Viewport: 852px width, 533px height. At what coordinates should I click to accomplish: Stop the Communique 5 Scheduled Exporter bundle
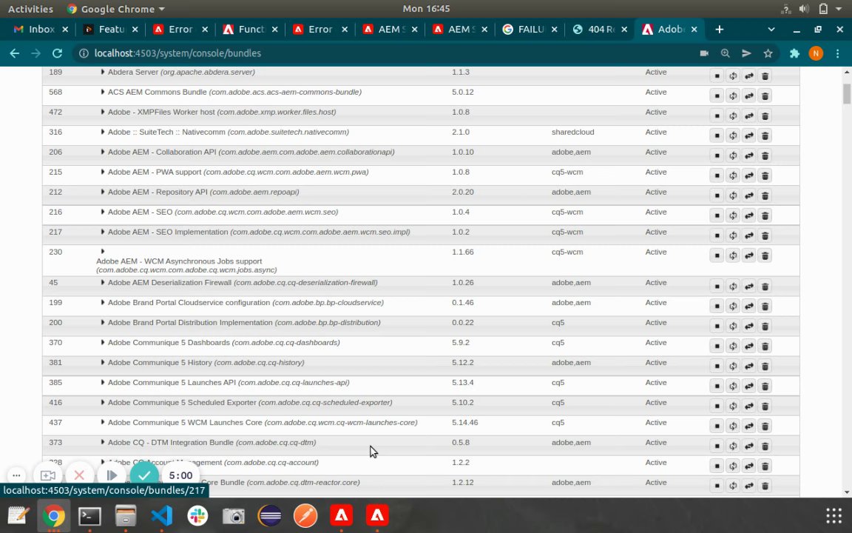click(717, 406)
